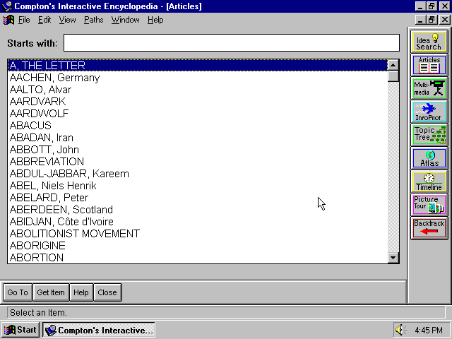Open the Window menu
This screenshot has width=452, height=339.
tap(126, 20)
